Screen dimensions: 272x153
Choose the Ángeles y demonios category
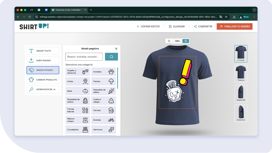pos(78,72)
